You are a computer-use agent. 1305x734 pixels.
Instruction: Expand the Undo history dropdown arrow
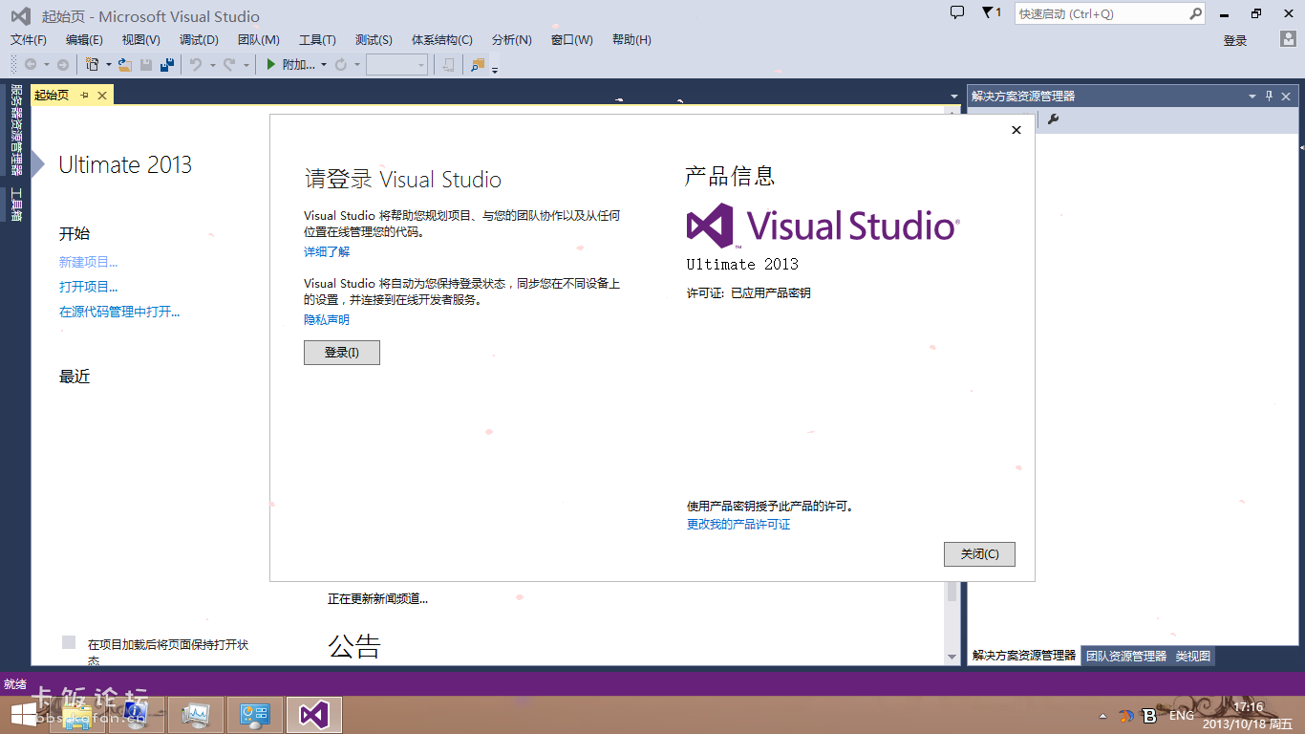point(212,65)
